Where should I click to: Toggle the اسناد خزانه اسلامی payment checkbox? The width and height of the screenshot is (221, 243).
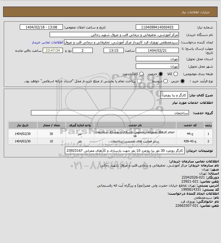[x=139, y=81]
